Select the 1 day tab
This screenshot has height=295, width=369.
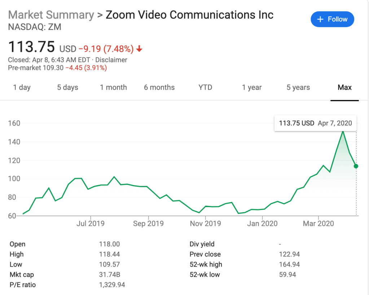pyautogui.click(x=22, y=88)
